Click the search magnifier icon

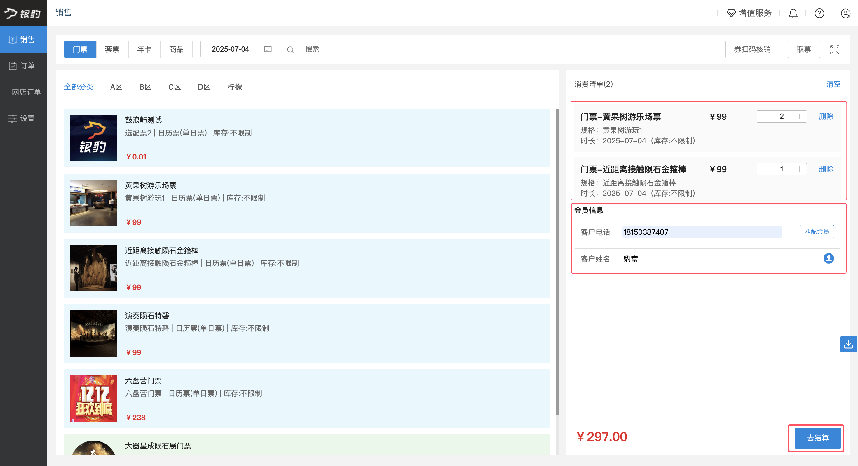coord(290,50)
